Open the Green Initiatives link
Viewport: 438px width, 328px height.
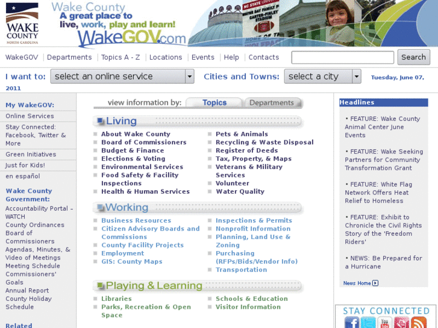31,154
